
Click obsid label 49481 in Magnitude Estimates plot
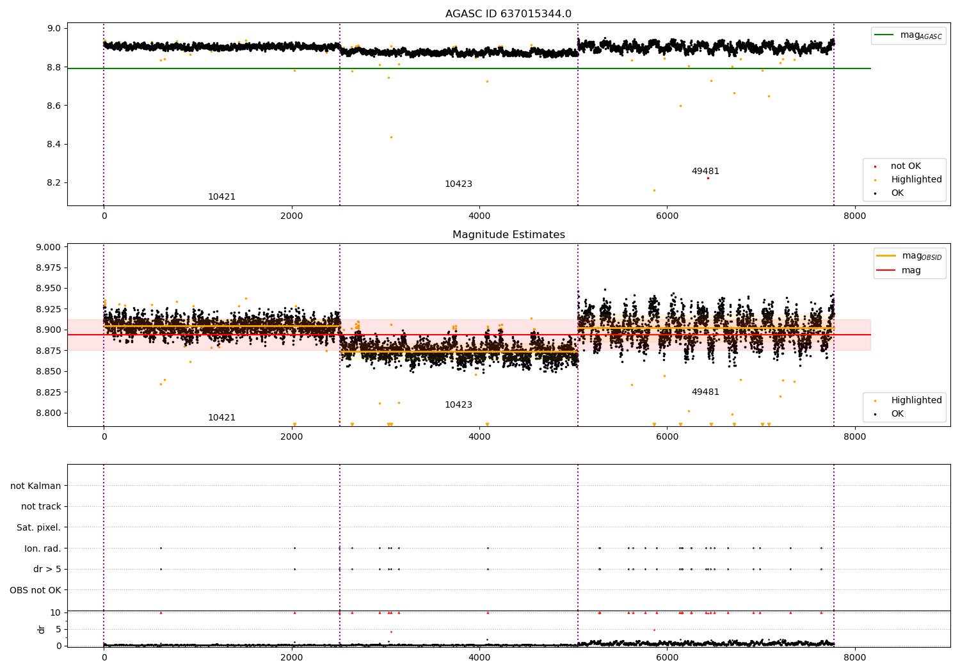(705, 392)
